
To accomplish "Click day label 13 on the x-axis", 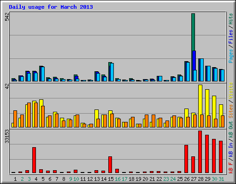I will 97,179.
